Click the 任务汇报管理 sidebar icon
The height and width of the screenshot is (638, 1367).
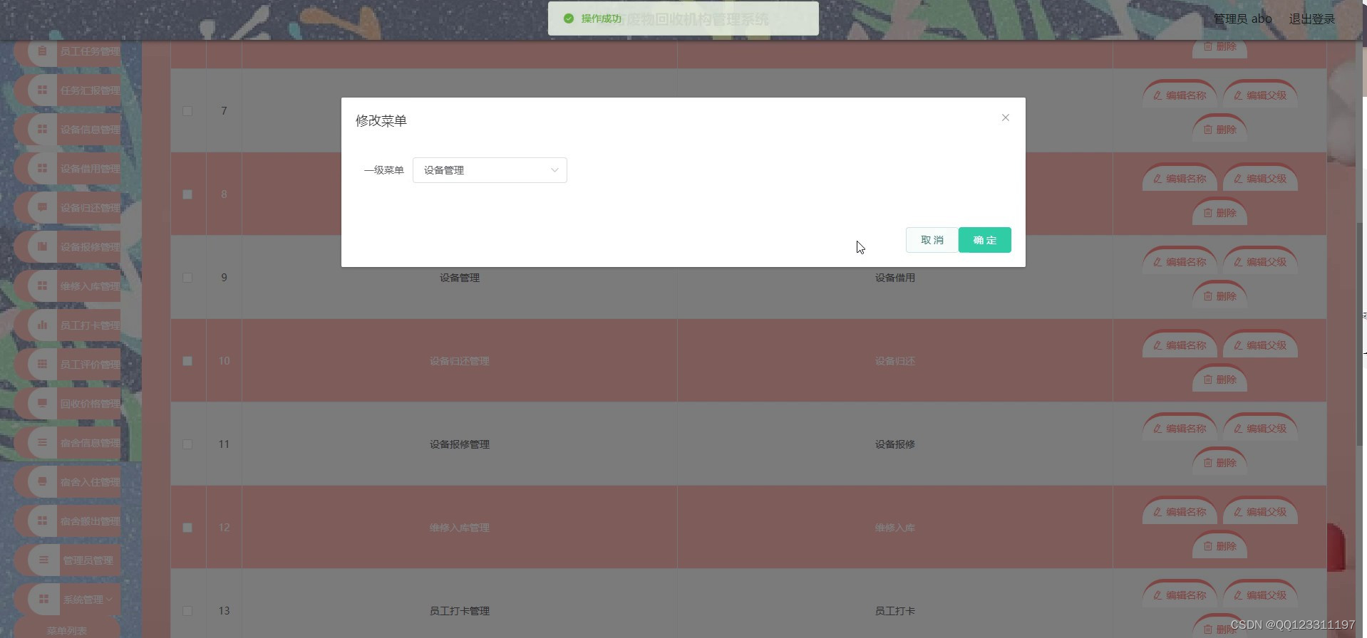[43, 90]
